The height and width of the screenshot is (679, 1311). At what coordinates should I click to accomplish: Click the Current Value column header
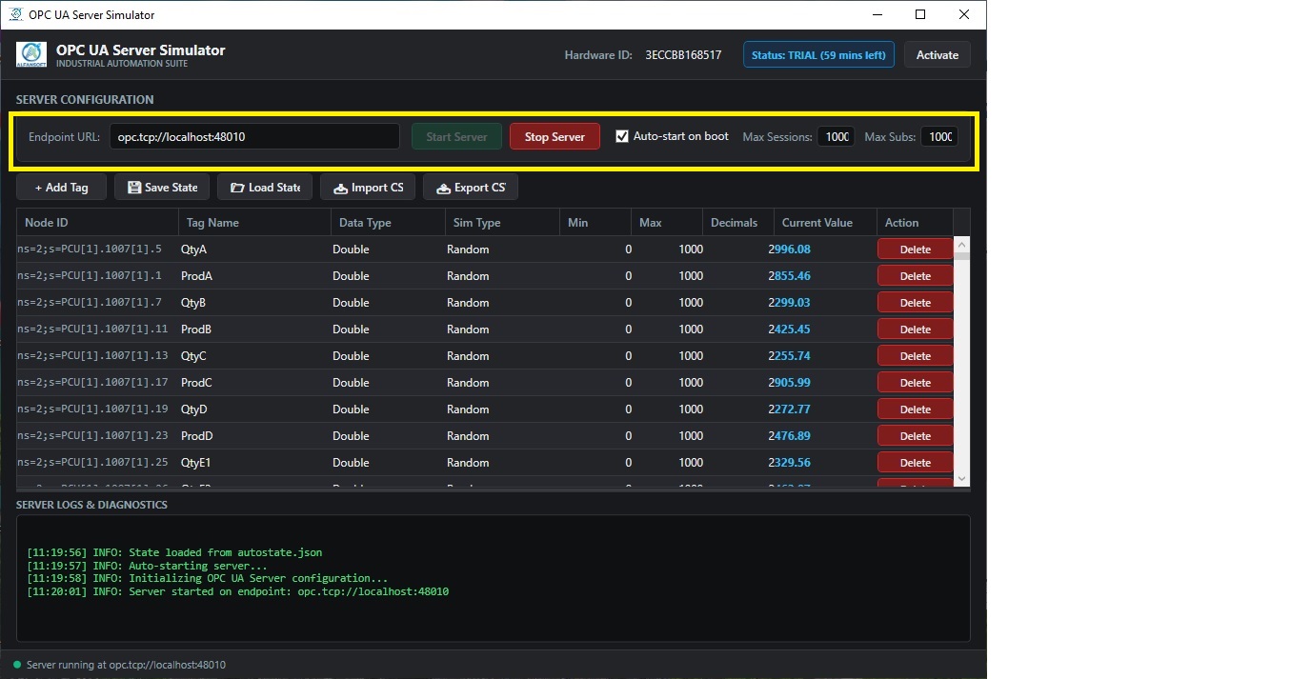click(825, 222)
